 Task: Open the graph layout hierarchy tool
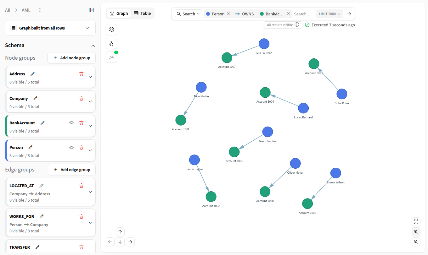(111, 43)
